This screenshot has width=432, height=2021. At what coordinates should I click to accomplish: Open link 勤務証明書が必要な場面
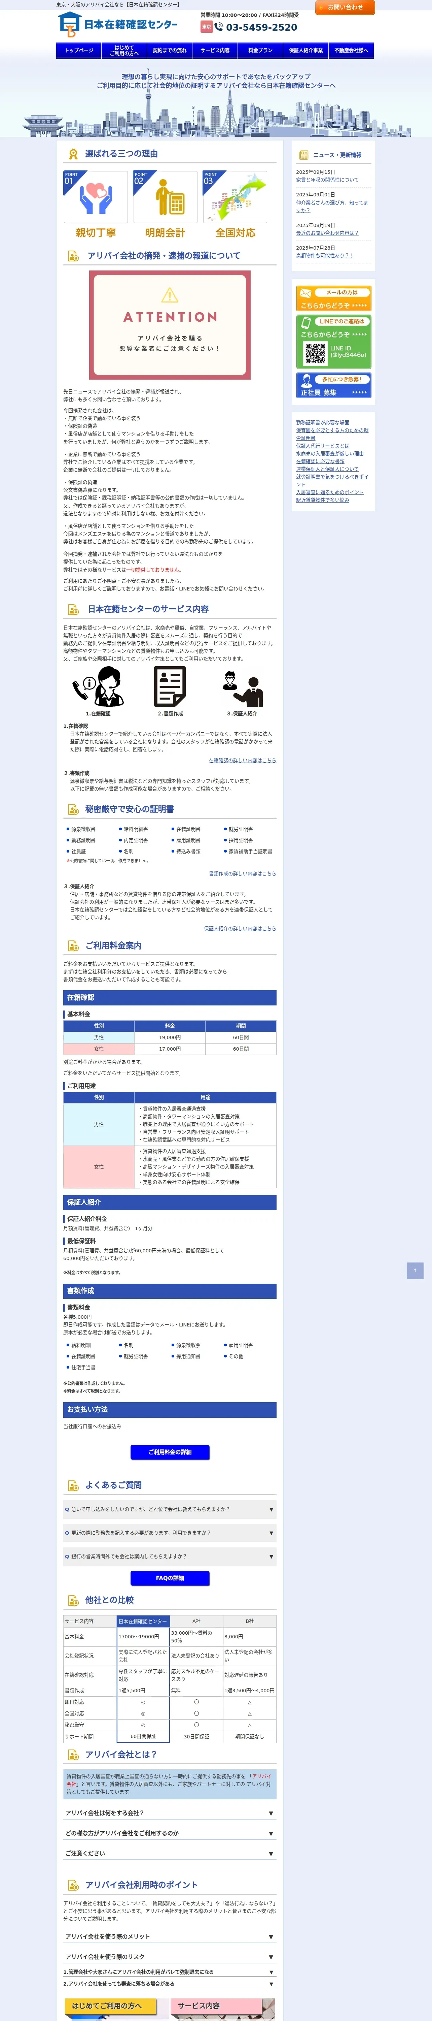pos(323,423)
